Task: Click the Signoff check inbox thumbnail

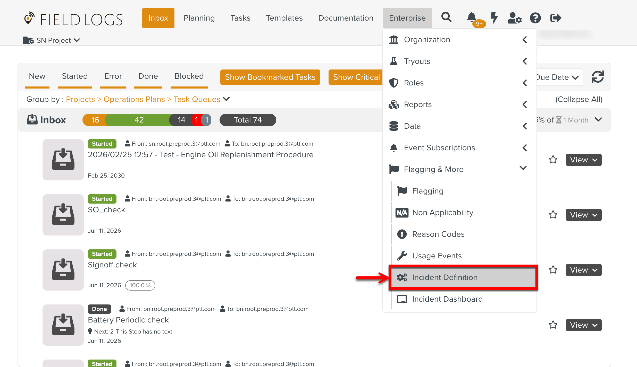Action: click(63, 270)
